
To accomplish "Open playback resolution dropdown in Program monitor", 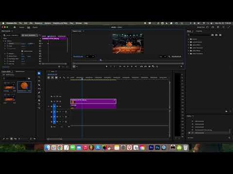I will coord(163,57).
